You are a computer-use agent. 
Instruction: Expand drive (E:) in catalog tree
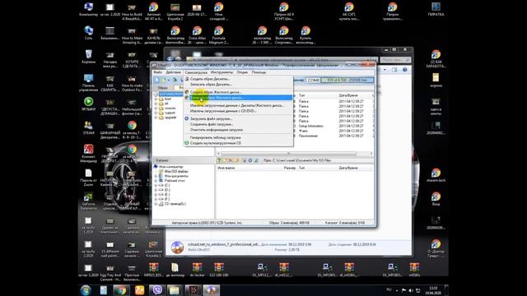156,195
